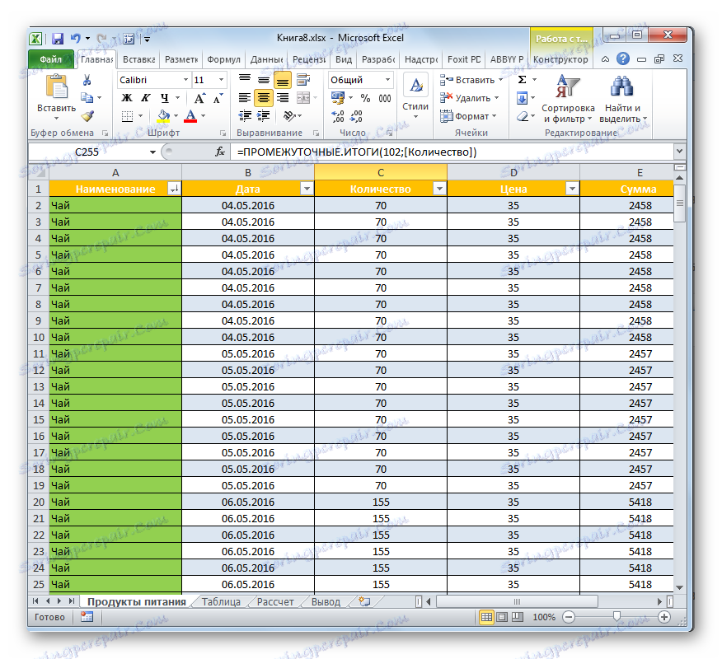Increase indent icon
722x659 pixels.
[x=264, y=116]
